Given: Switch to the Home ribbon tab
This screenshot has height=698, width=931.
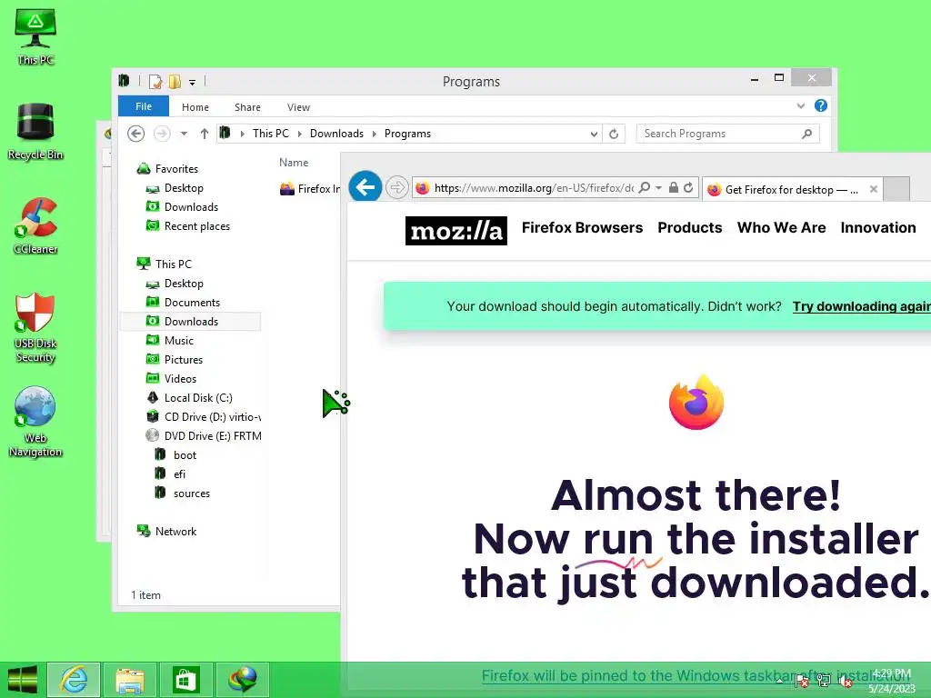Looking at the screenshot, I should point(195,107).
